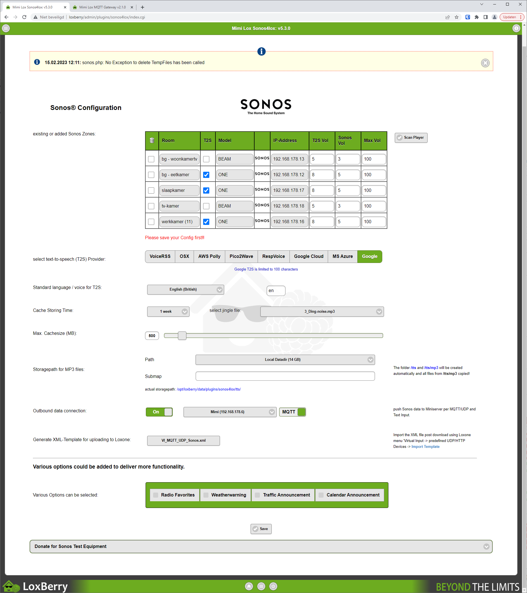Viewport: 527px width, 593px height.
Task: Select the VoiceRSS T2S provider
Action: point(160,257)
